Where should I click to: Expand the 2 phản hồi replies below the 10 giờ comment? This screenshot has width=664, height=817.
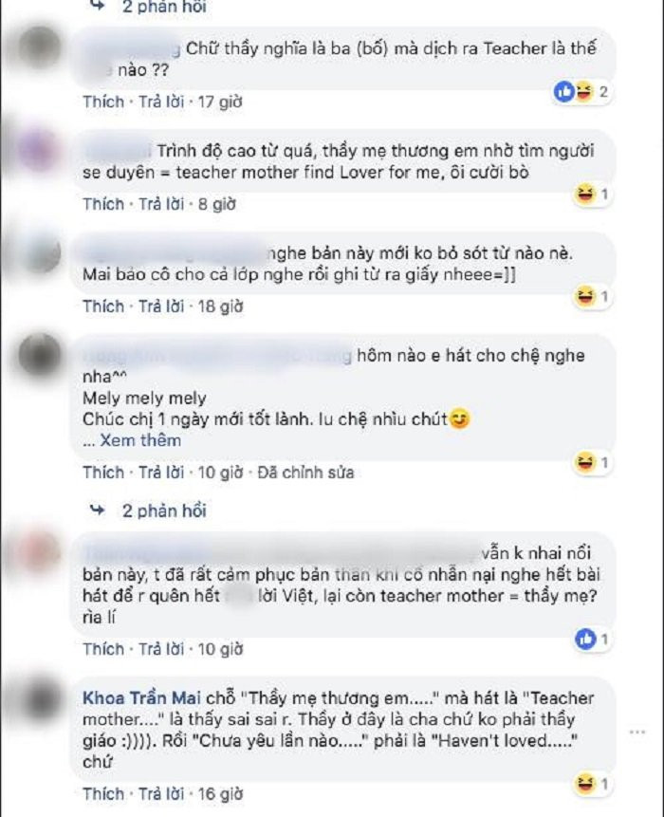164,511
